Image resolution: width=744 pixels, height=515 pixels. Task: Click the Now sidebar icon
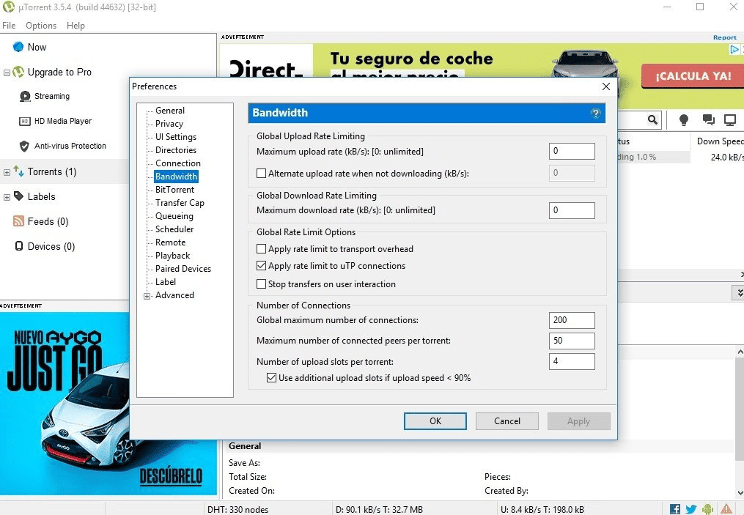(18, 47)
